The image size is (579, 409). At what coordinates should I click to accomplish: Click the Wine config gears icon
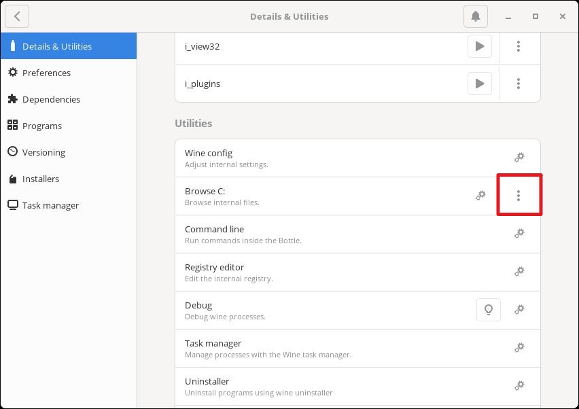[x=519, y=157]
